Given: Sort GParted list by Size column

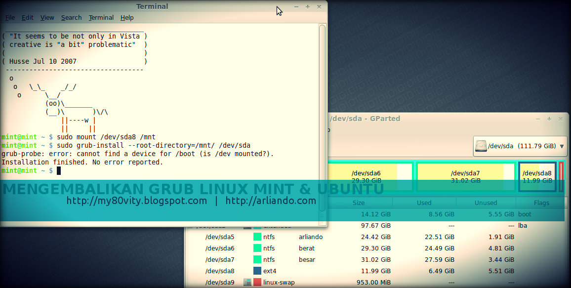Looking at the screenshot, I should tap(359, 203).
